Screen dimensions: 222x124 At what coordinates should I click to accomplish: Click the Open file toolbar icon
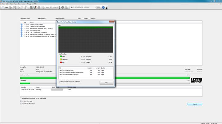[x=10, y=7]
